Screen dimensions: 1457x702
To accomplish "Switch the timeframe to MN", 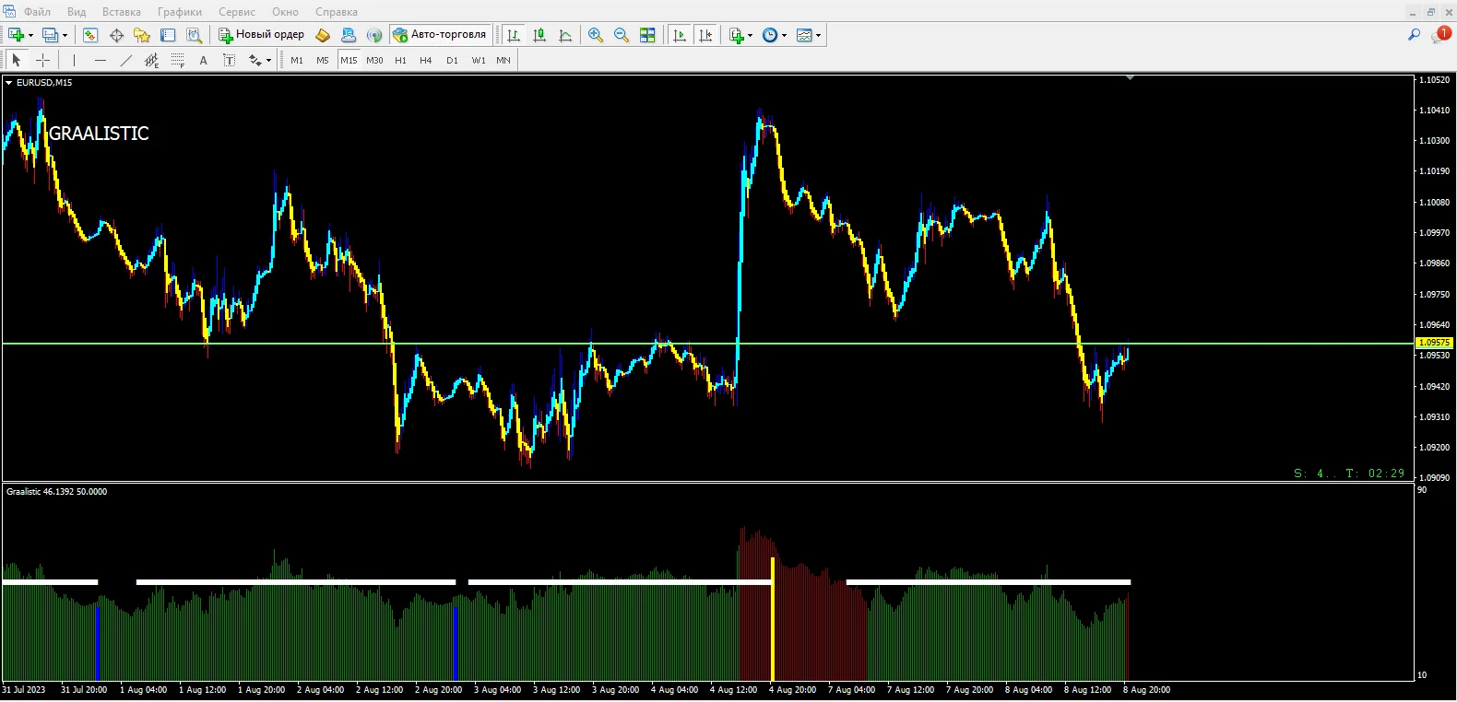I will tap(503, 60).
